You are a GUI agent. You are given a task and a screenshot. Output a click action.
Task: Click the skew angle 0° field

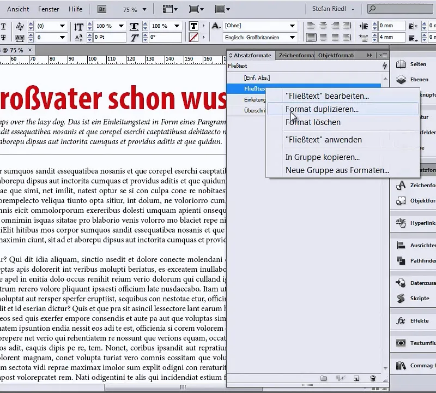[x=165, y=37]
